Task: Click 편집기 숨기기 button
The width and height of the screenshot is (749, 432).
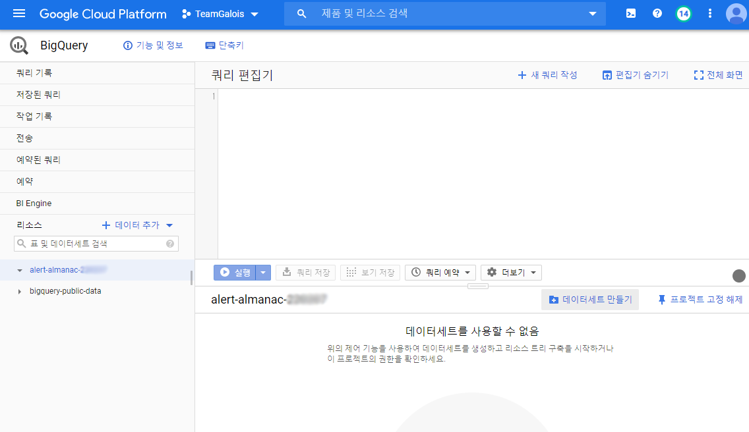Action: click(636, 75)
